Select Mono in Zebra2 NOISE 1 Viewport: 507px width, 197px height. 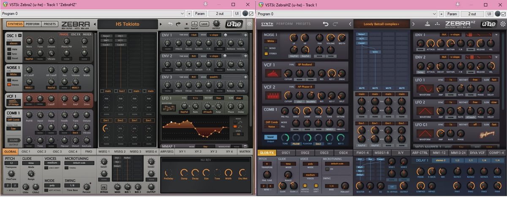tap(9, 80)
